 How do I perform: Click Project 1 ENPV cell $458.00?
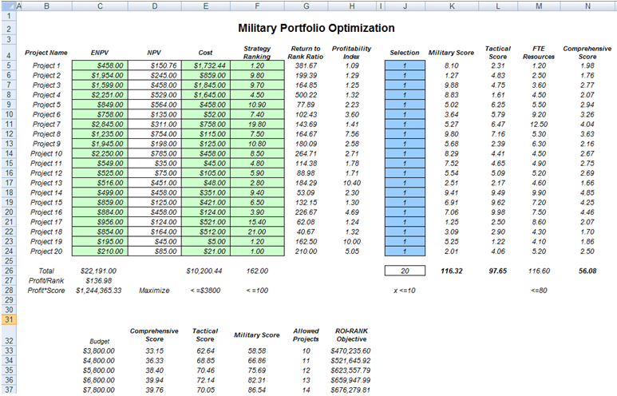[100, 65]
